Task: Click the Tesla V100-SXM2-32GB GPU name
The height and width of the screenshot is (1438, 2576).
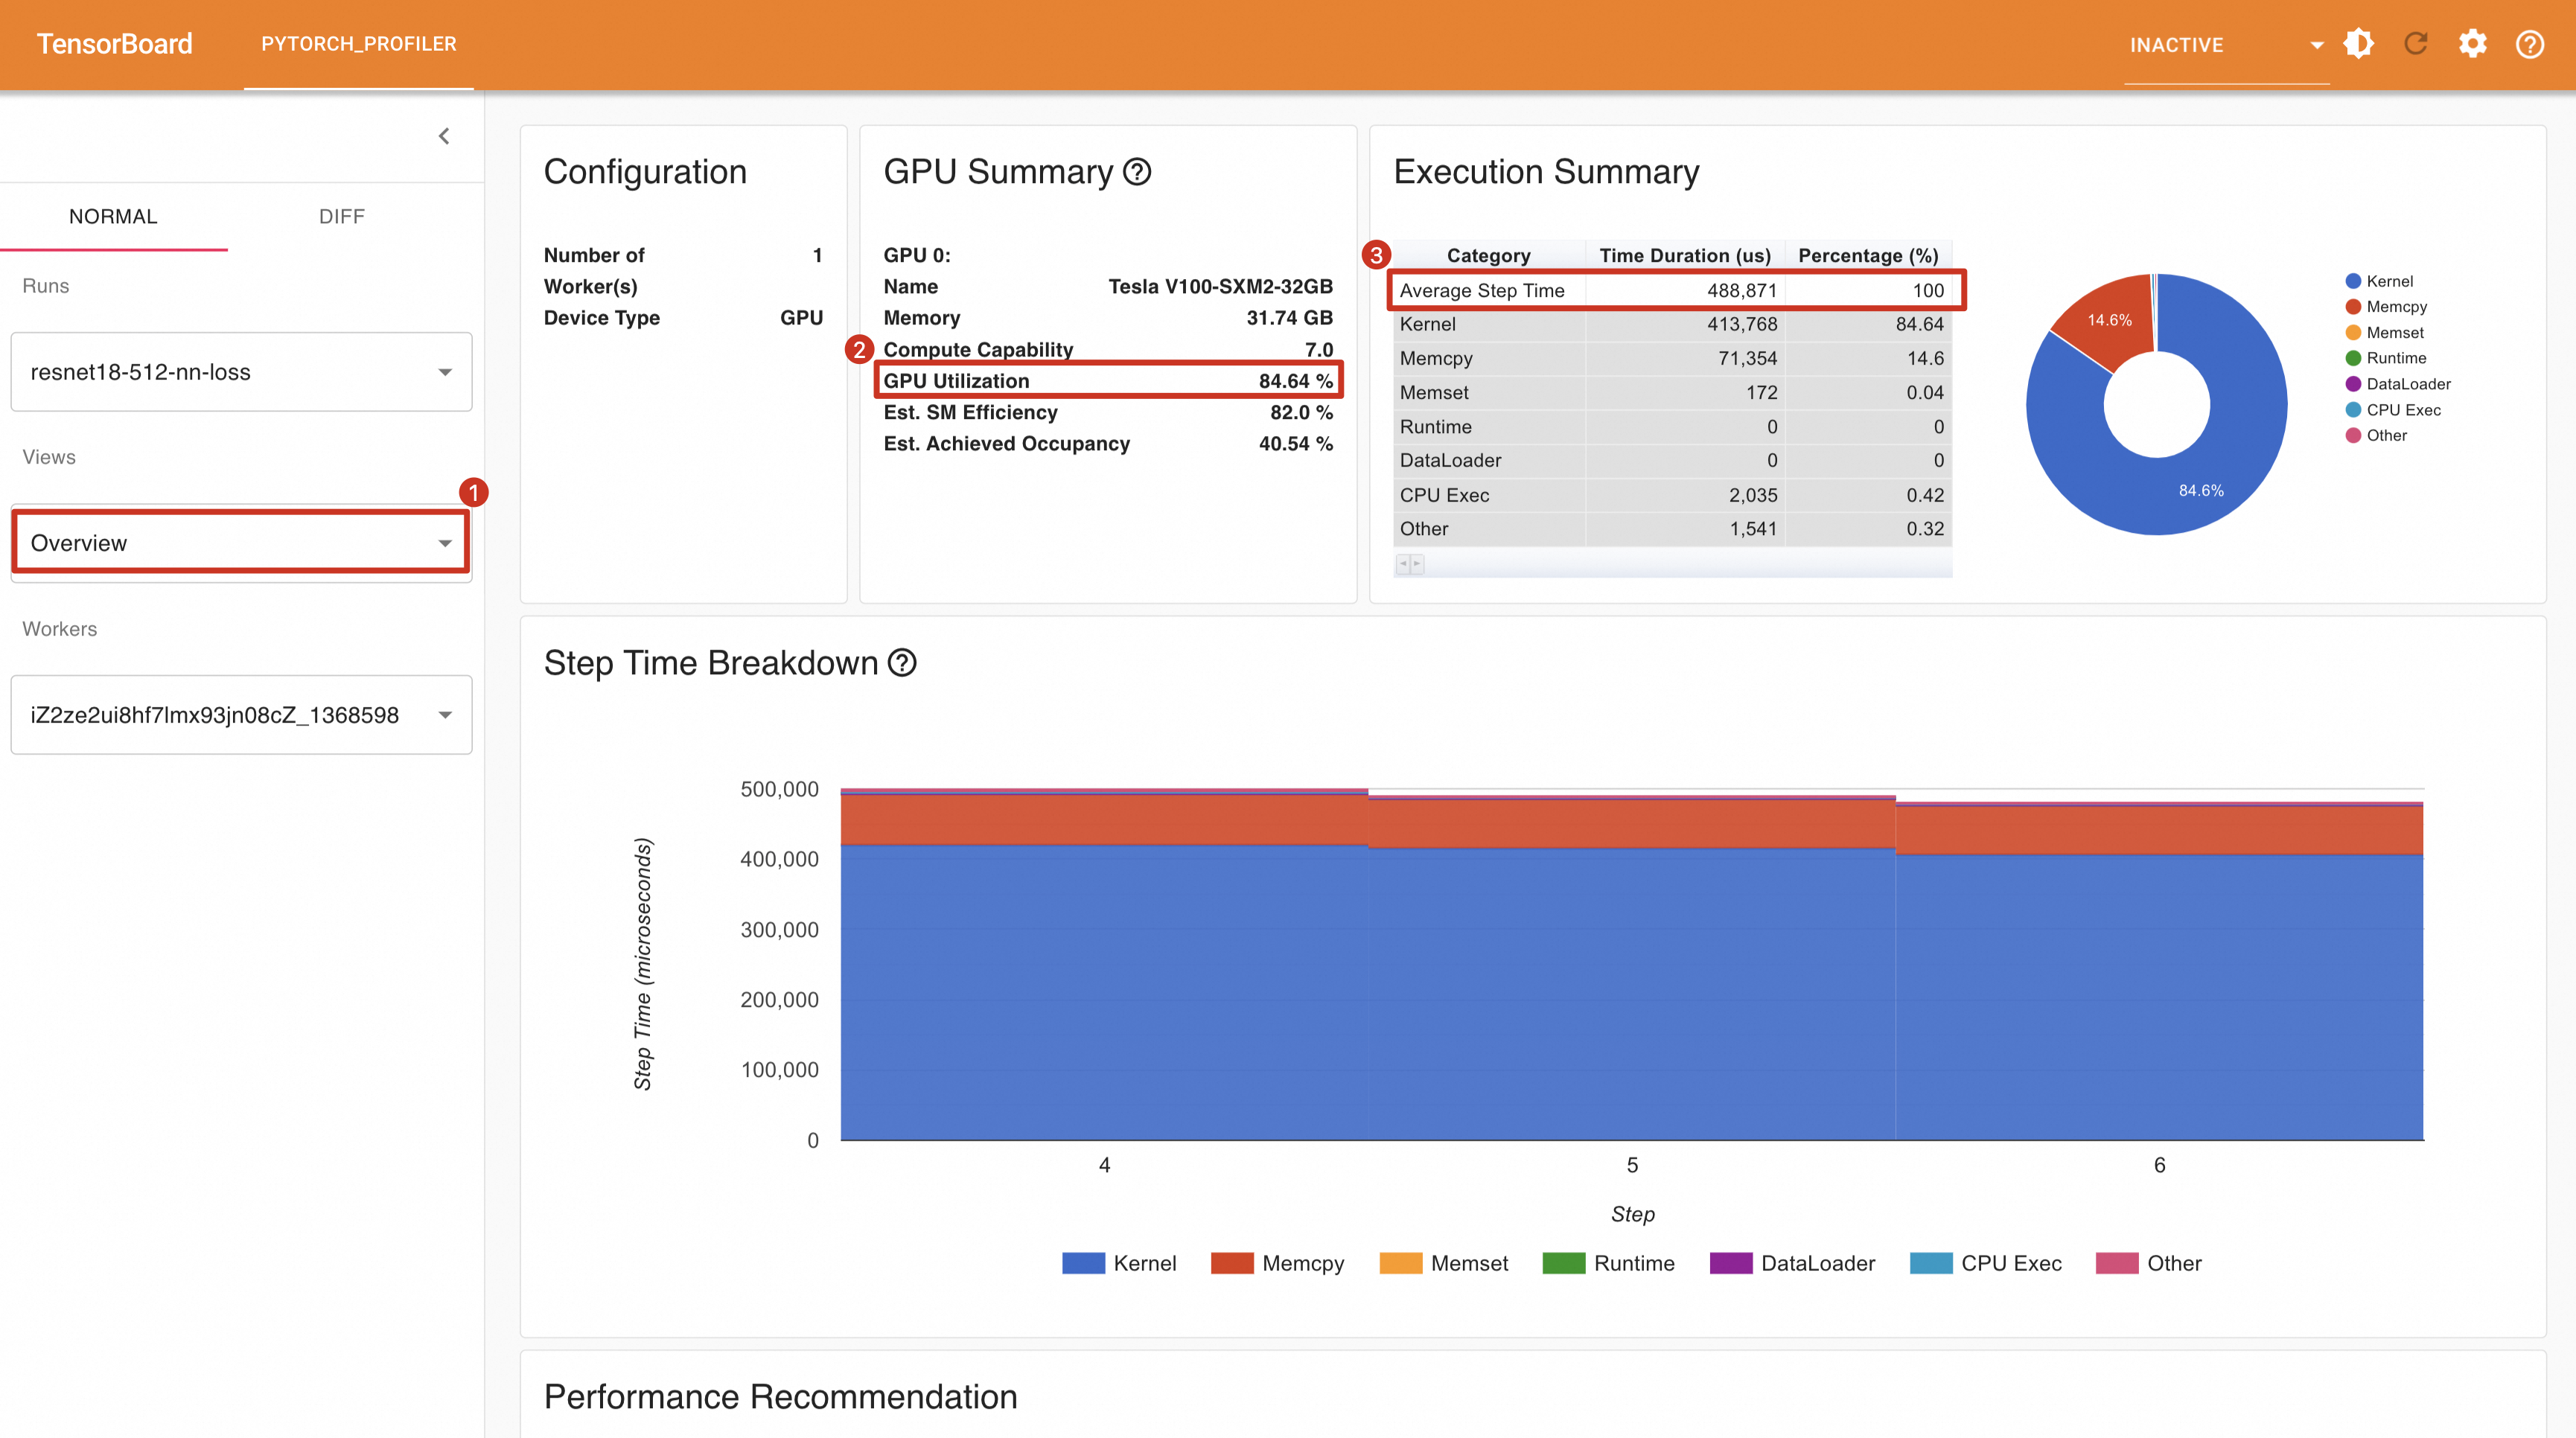Action: pos(1220,287)
